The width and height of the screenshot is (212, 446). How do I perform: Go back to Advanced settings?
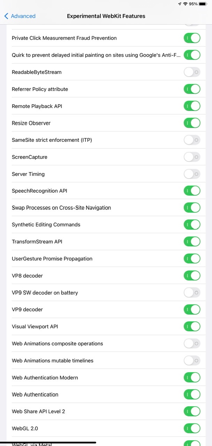click(20, 16)
